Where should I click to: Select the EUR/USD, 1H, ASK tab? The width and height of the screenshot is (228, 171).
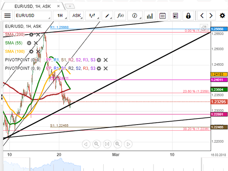tap(33, 6)
